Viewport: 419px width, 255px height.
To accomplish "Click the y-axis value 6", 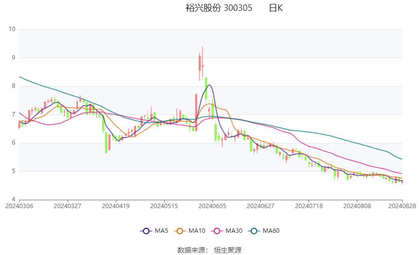I will [14, 143].
